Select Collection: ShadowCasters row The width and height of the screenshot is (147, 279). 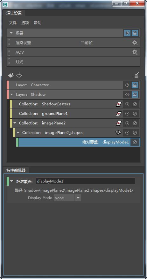[x=75, y=104]
